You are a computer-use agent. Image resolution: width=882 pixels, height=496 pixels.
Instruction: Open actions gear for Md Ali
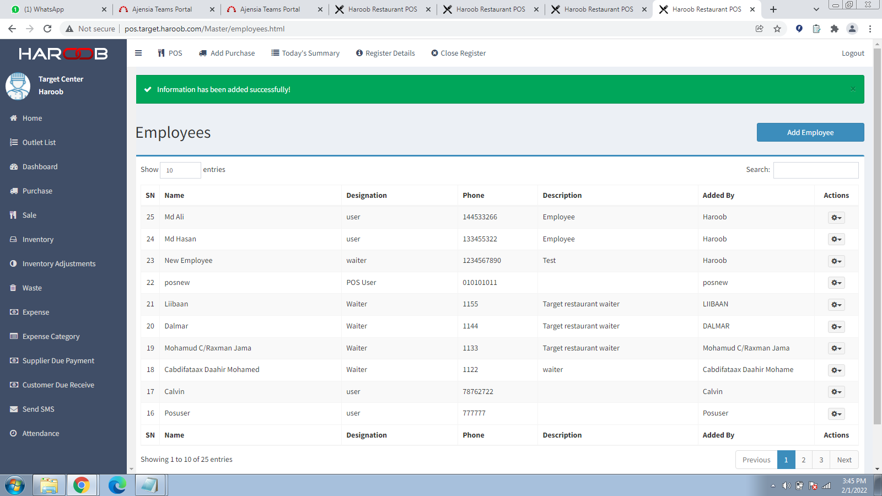[x=836, y=218]
